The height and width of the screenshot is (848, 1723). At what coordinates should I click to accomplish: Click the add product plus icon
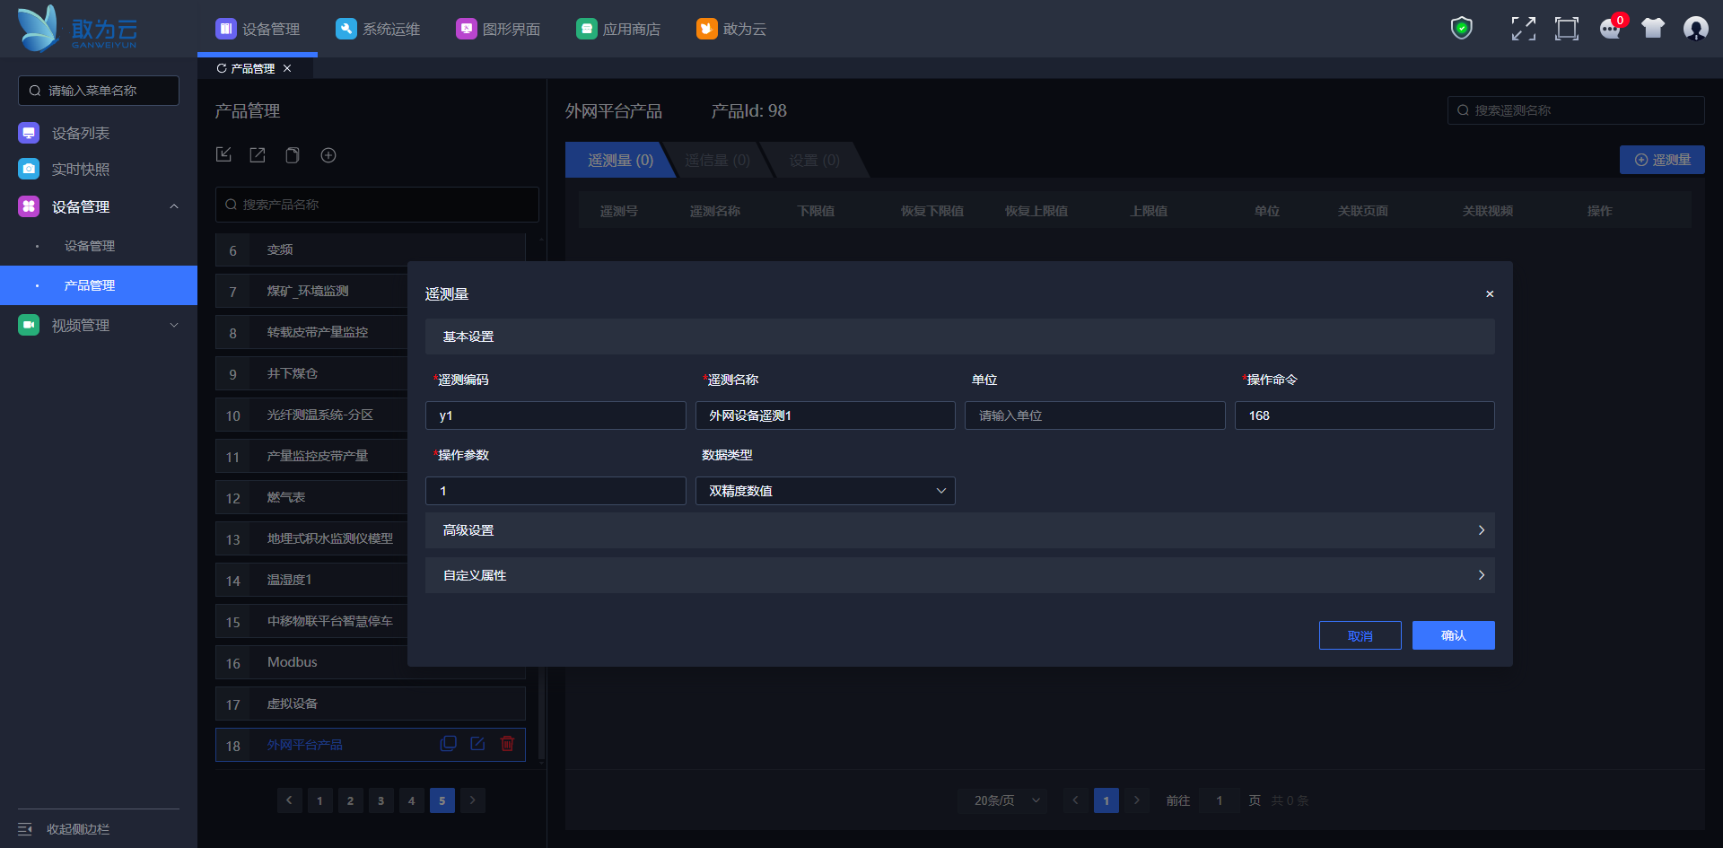click(328, 155)
